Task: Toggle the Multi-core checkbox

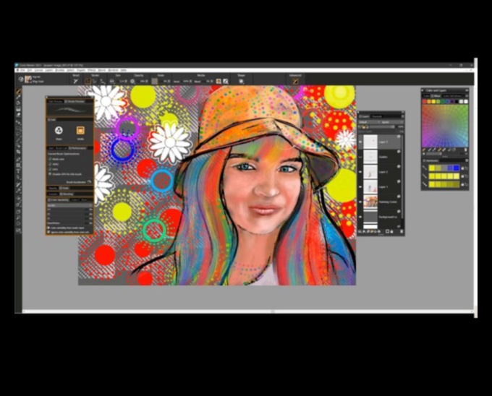Action: (x=49, y=158)
